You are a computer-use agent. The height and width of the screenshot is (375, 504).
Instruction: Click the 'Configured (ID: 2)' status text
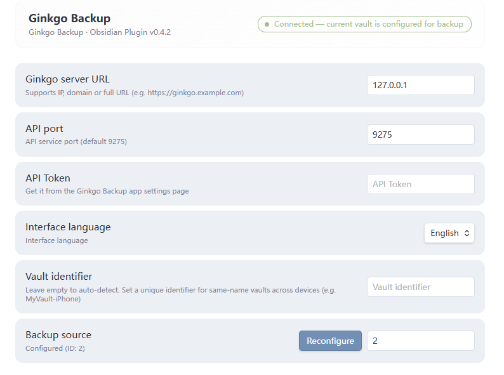coord(55,348)
